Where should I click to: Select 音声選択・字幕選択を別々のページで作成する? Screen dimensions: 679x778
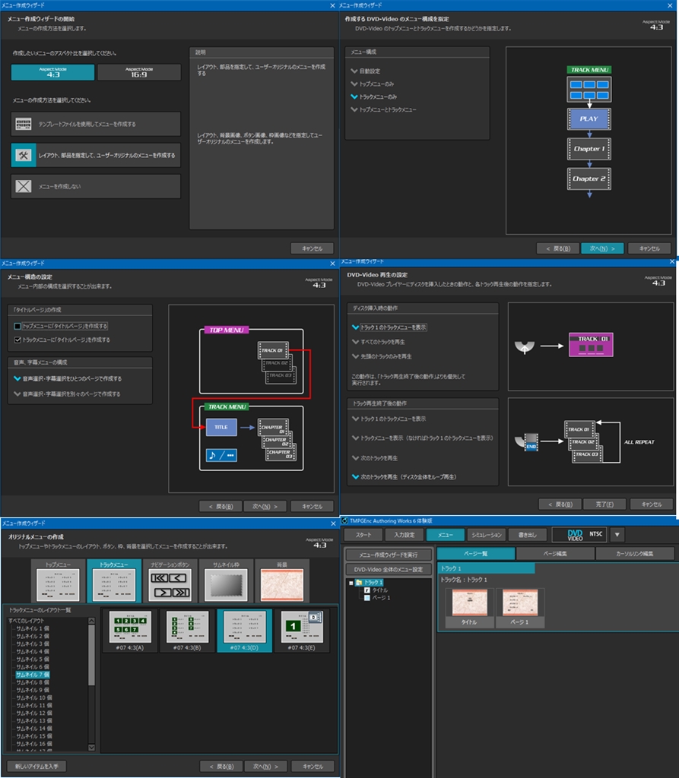coord(68,394)
